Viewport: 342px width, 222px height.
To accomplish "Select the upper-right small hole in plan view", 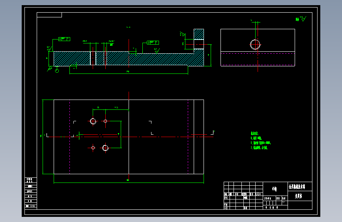I will 105,121.
